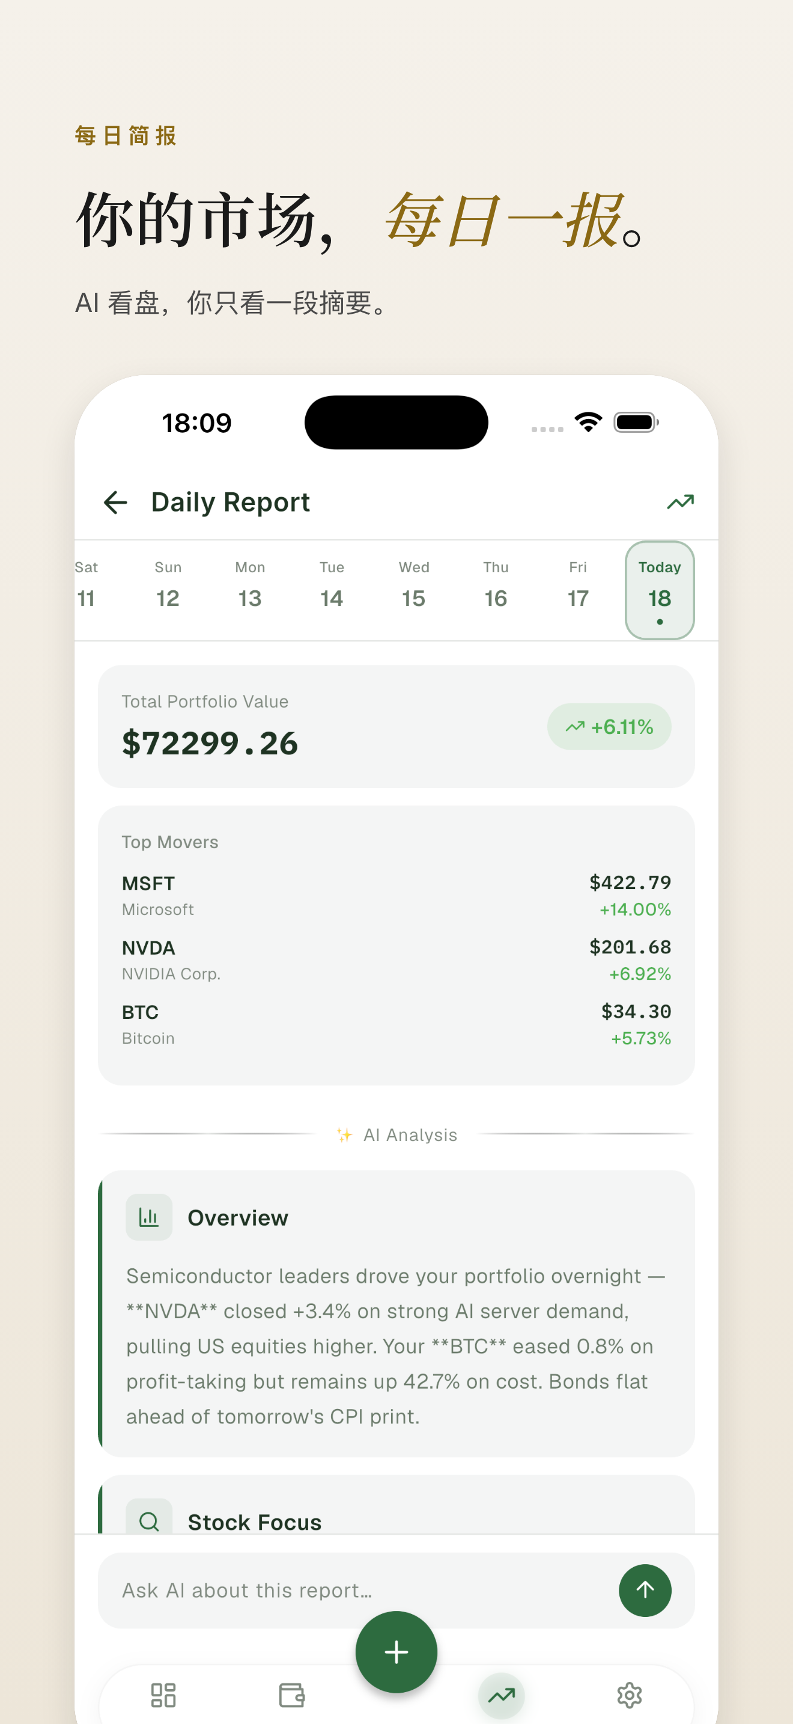Tap the +6.11% portfolio change badge
The width and height of the screenshot is (793, 1724).
(x=609, y=726)
